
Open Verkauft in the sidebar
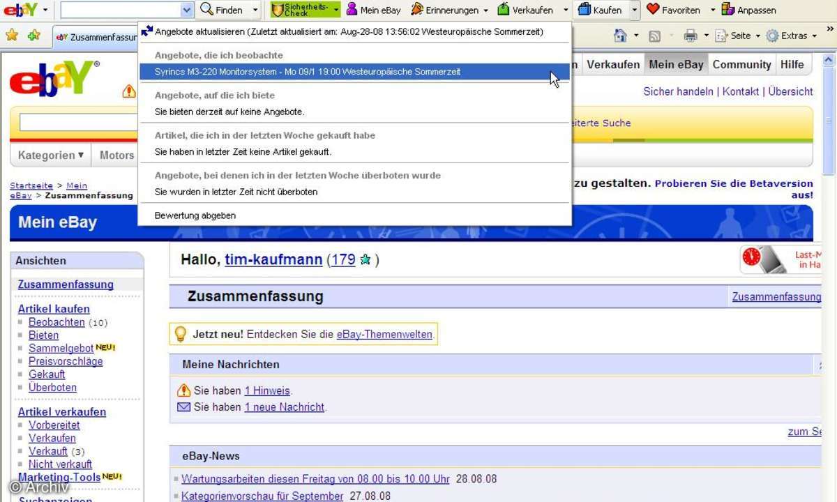pos(48,451)
